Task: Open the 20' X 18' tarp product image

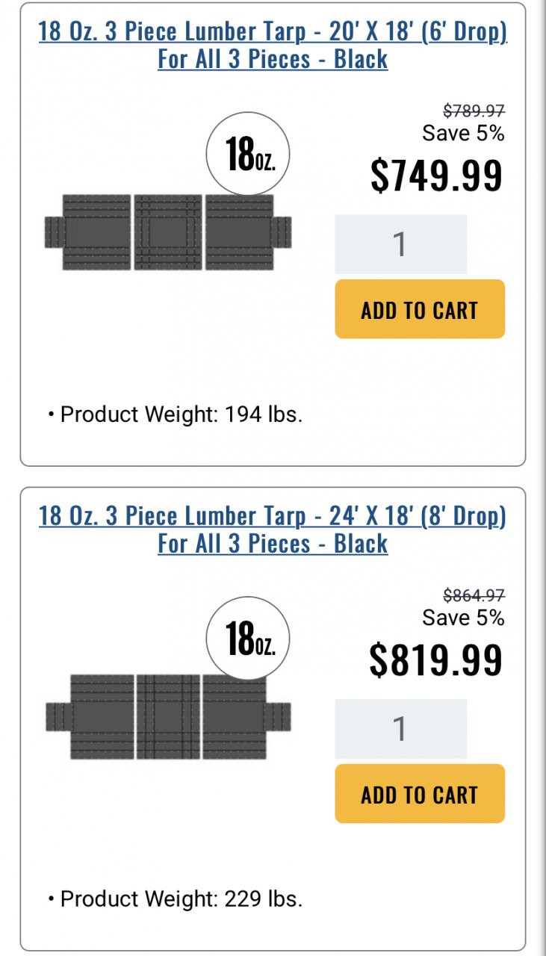Action: click(x=168, y=232)
